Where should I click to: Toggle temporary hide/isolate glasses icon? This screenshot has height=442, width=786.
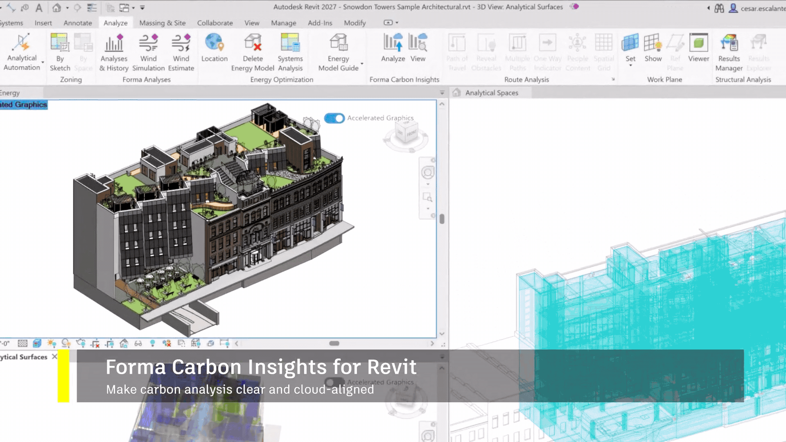(x=138, y=343)
